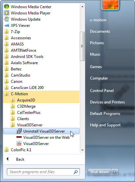This screenshot has width=135, height=182.
Task: Launch XPS Viewer icon
Action: click(x=7, y=26)
